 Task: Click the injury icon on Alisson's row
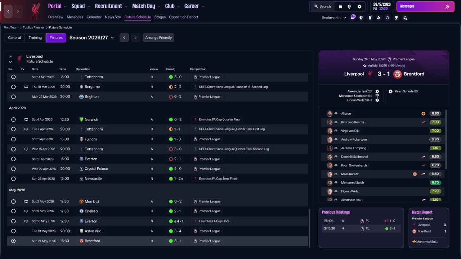point(423,114)
